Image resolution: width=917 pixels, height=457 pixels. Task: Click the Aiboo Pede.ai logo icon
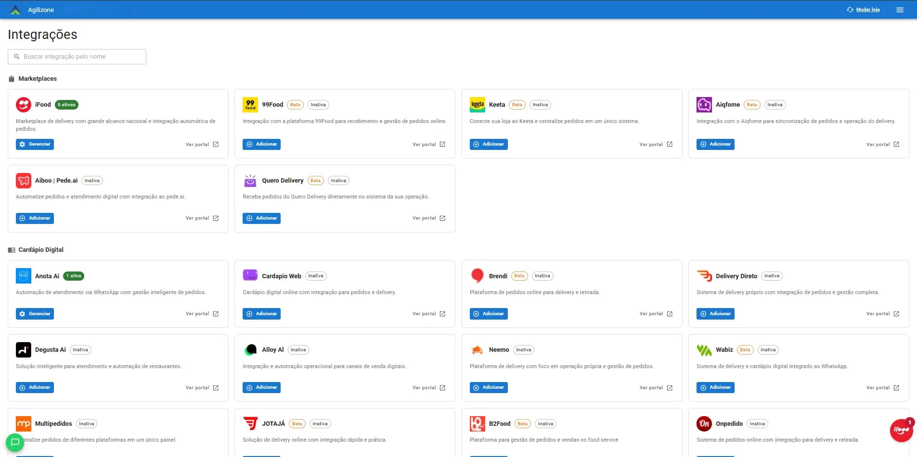[24, 181]
